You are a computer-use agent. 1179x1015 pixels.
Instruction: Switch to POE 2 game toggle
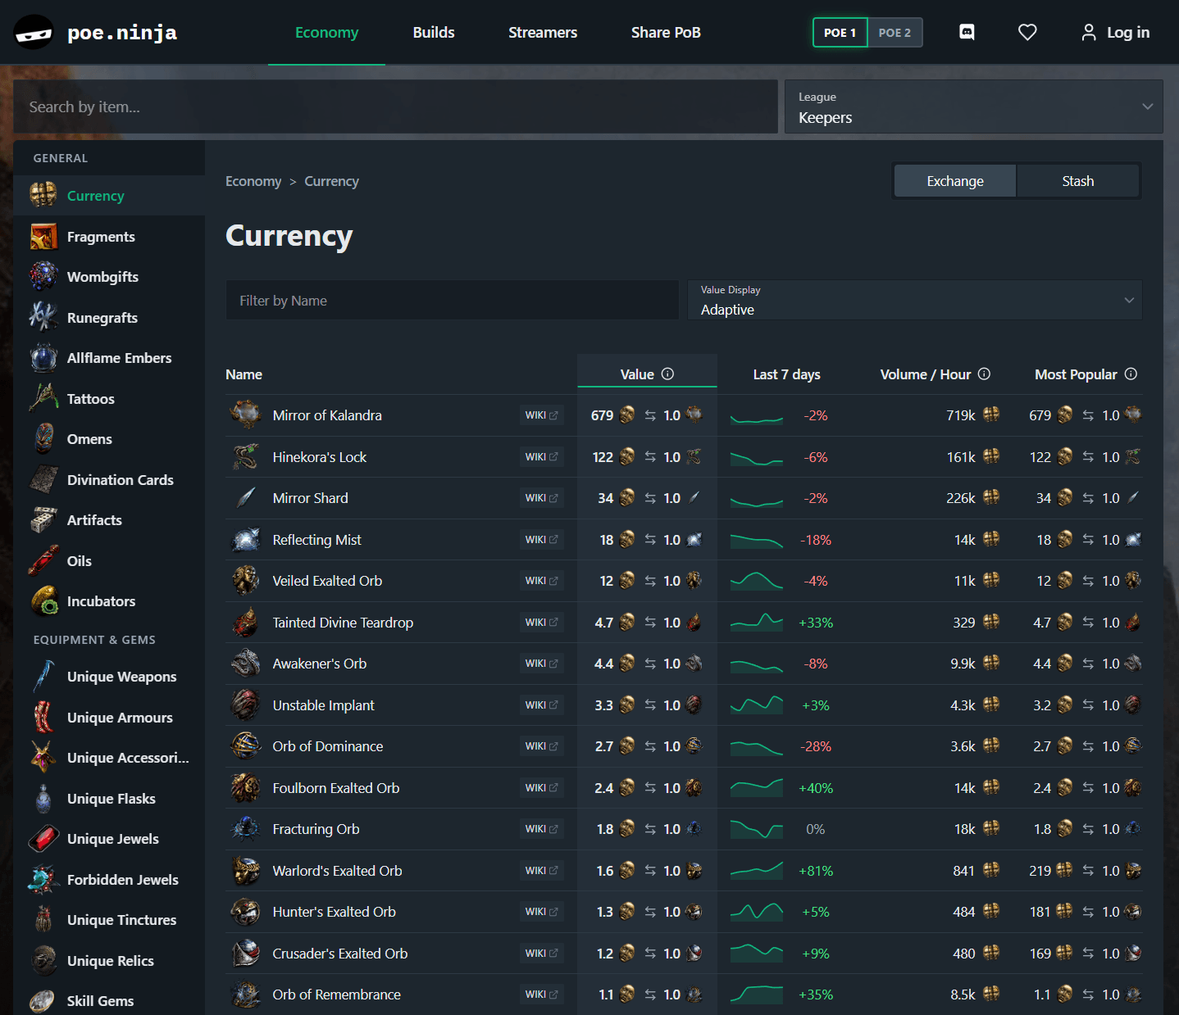[x=894, y=33]
